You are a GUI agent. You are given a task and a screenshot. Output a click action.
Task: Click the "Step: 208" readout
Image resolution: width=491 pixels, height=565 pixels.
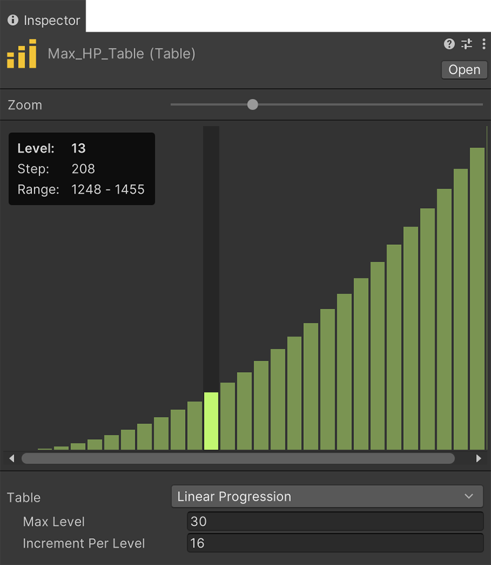56,169
